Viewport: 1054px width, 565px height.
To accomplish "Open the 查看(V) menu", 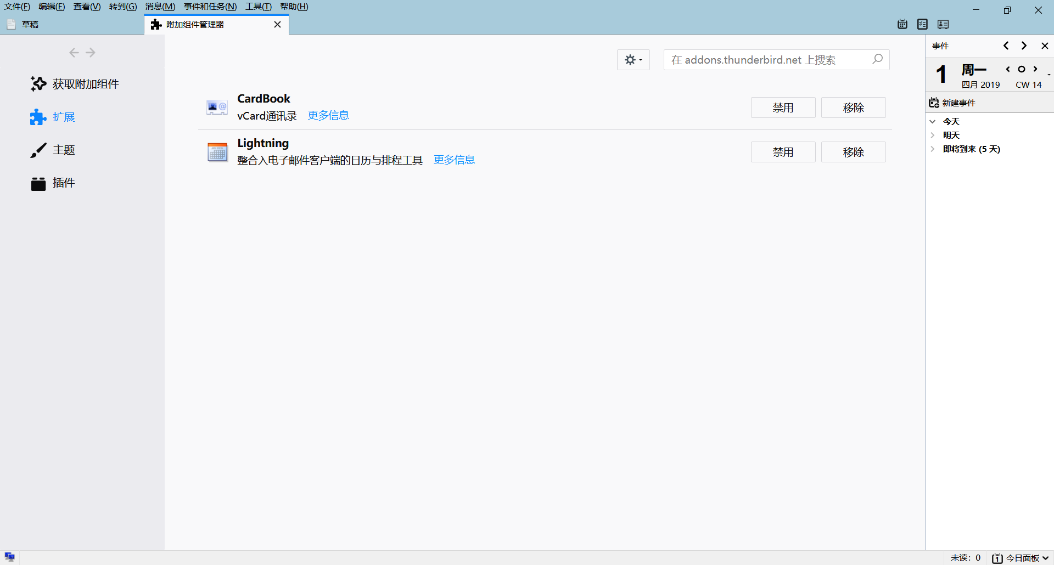I will coord(87,7).
